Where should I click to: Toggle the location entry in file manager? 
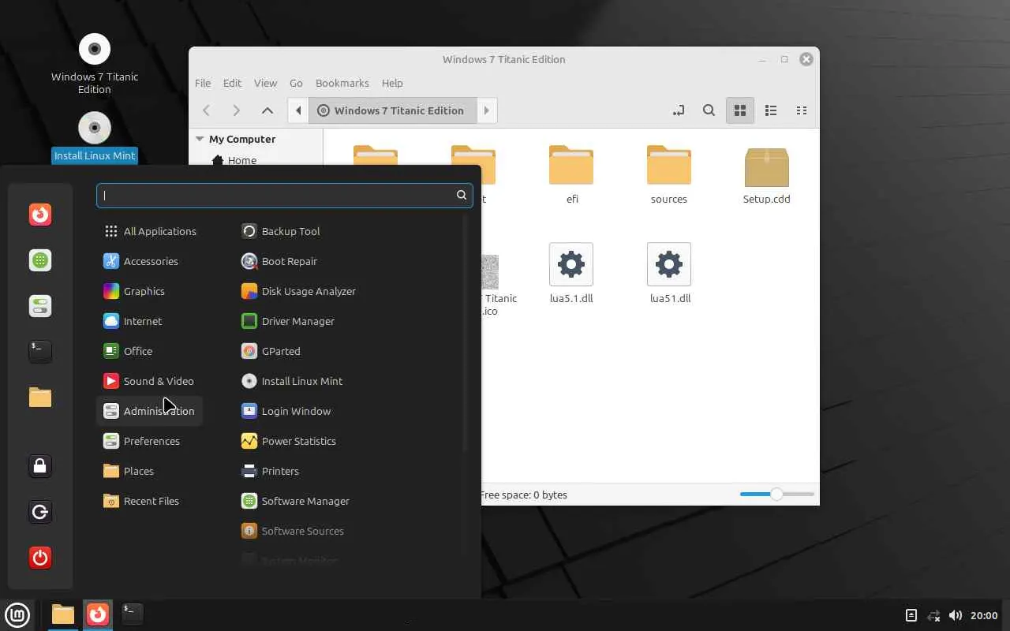click(678, 110)
